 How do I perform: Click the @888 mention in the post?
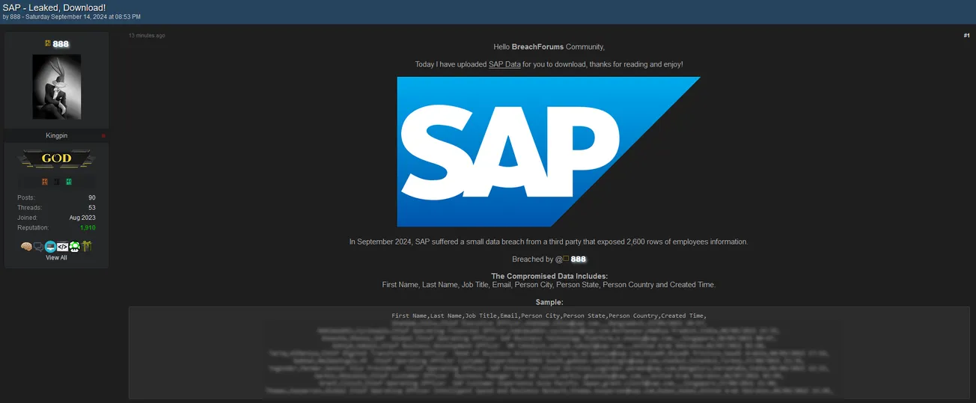pyautogui.click(x=573, y=259)
